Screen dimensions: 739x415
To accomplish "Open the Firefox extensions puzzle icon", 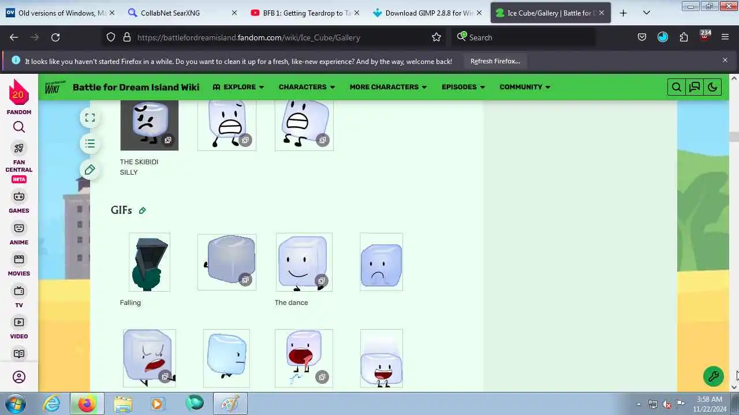I will 684,37.
